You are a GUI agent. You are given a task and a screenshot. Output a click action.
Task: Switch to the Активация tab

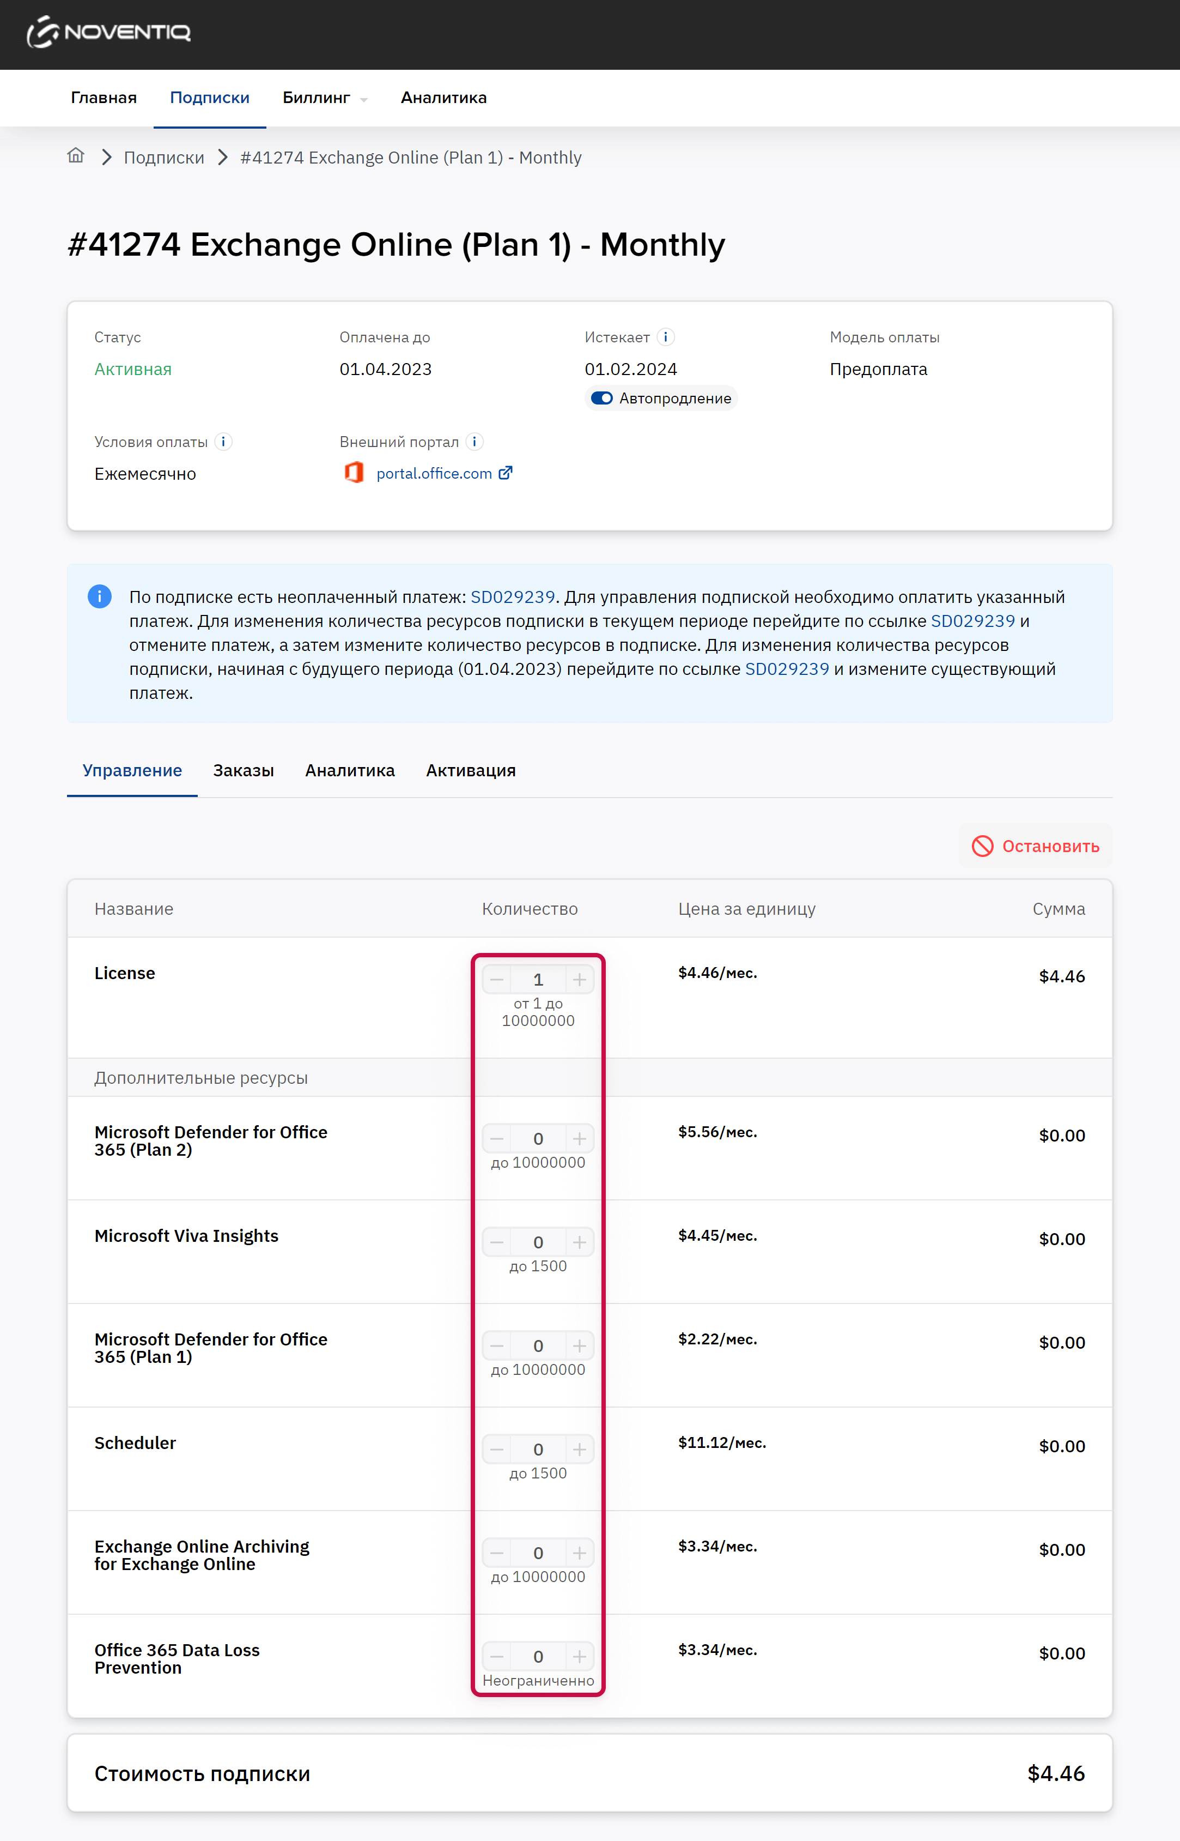point(471,771)
